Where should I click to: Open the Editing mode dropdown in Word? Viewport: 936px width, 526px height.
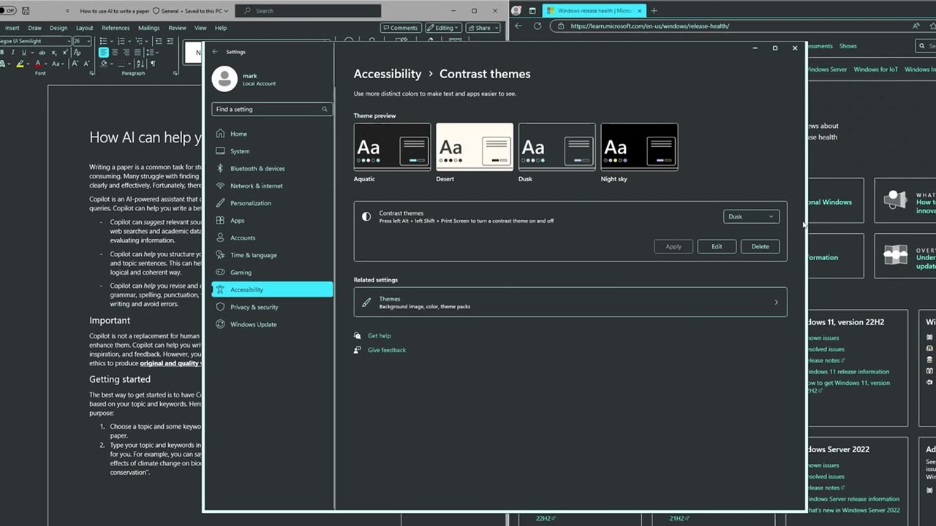click(443, 28)
